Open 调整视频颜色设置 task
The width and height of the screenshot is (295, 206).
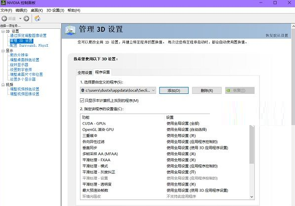pos(24,89)
